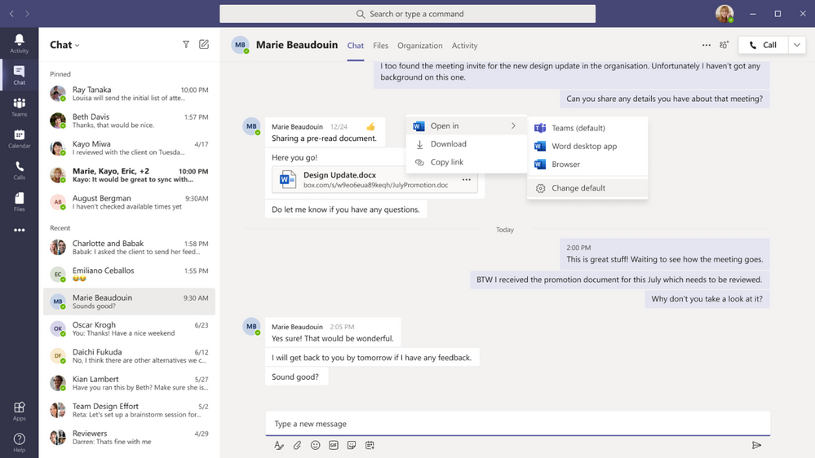Choose Change default in the submenu
This screenshot has height=458, width=815.
[578, 188]
